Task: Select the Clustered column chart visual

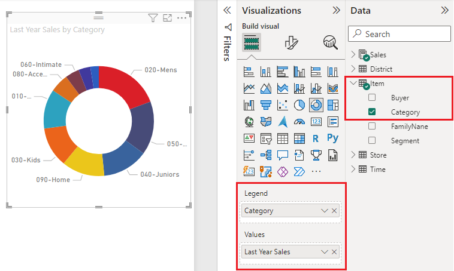Action: [x=299, y=72]
